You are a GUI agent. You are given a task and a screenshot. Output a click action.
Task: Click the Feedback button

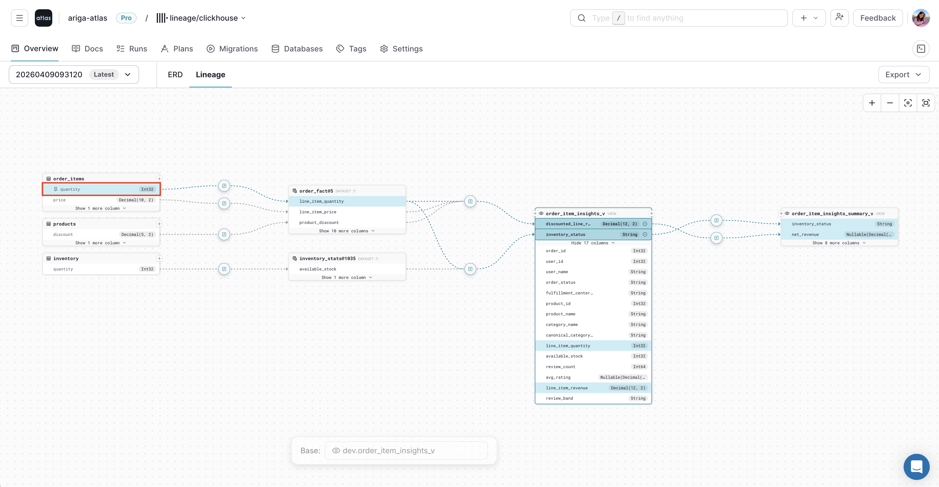[x=877, y=17]
